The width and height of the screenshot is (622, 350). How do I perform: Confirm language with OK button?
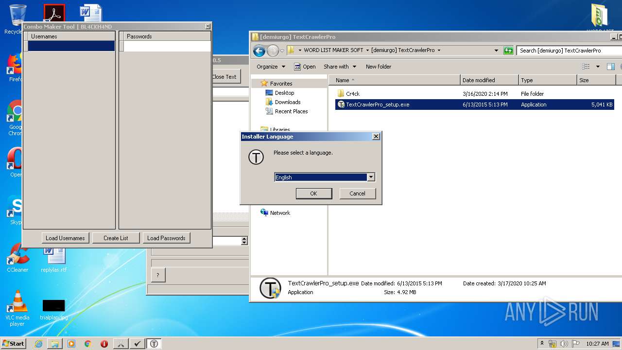coord(314,193)
